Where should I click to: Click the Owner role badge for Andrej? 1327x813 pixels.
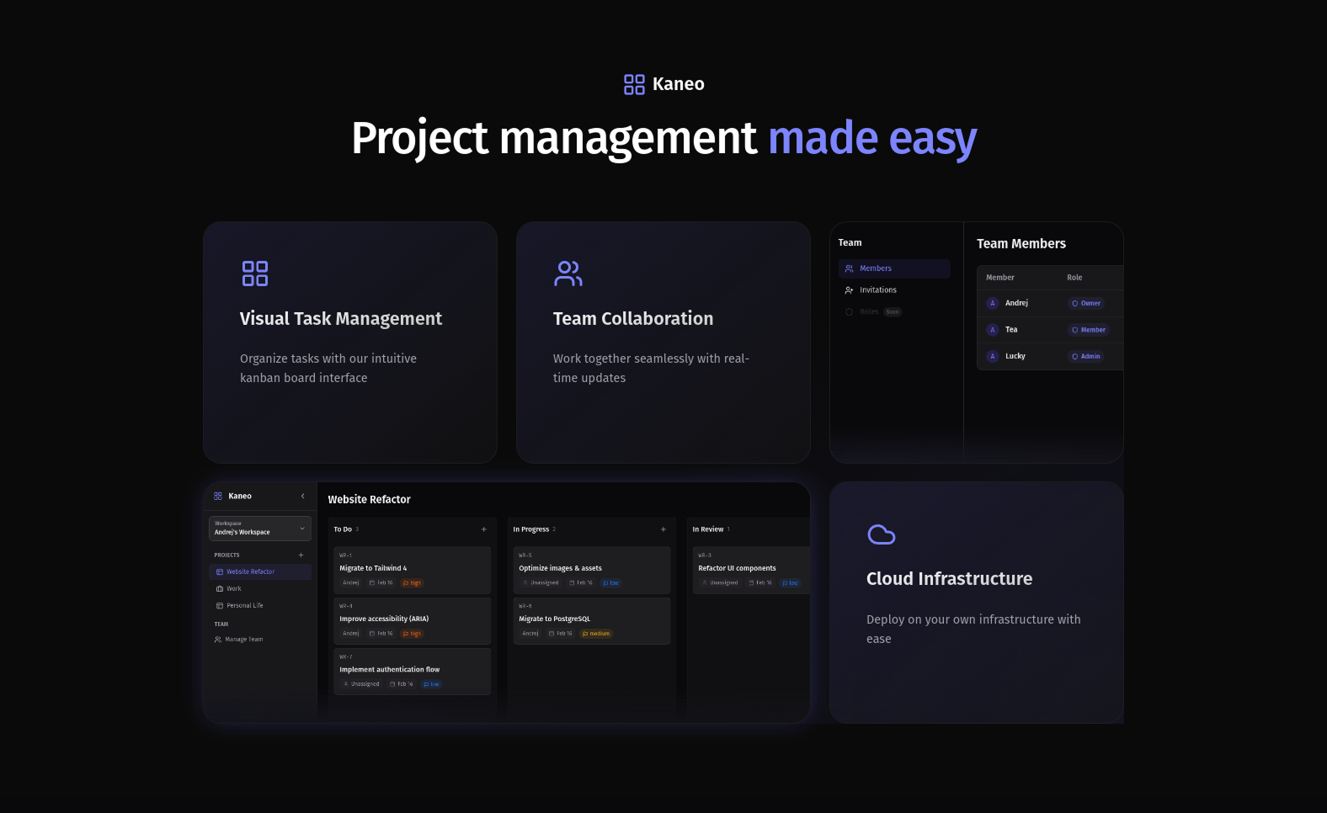coord(1086,303)
